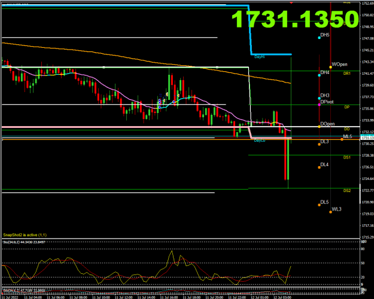Click the current price tag 1731.13 on axis
374x299 pixels.
[367, 138]
